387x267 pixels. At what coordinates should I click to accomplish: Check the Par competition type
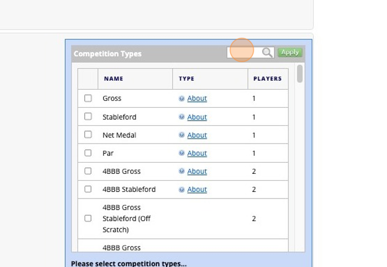88,153
